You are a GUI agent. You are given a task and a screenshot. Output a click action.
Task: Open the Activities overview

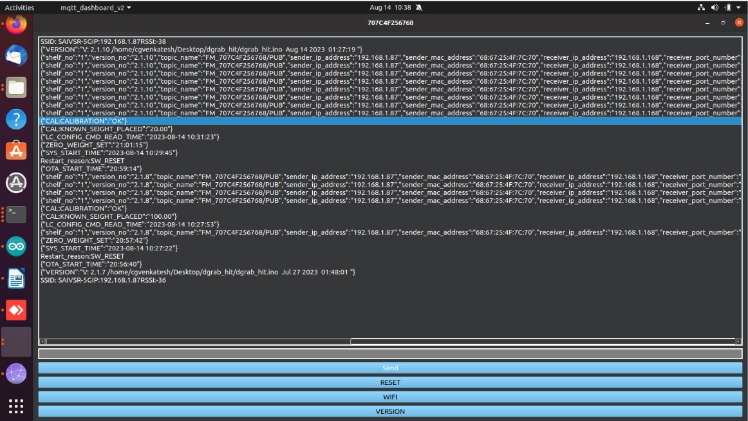click(19, 8)
